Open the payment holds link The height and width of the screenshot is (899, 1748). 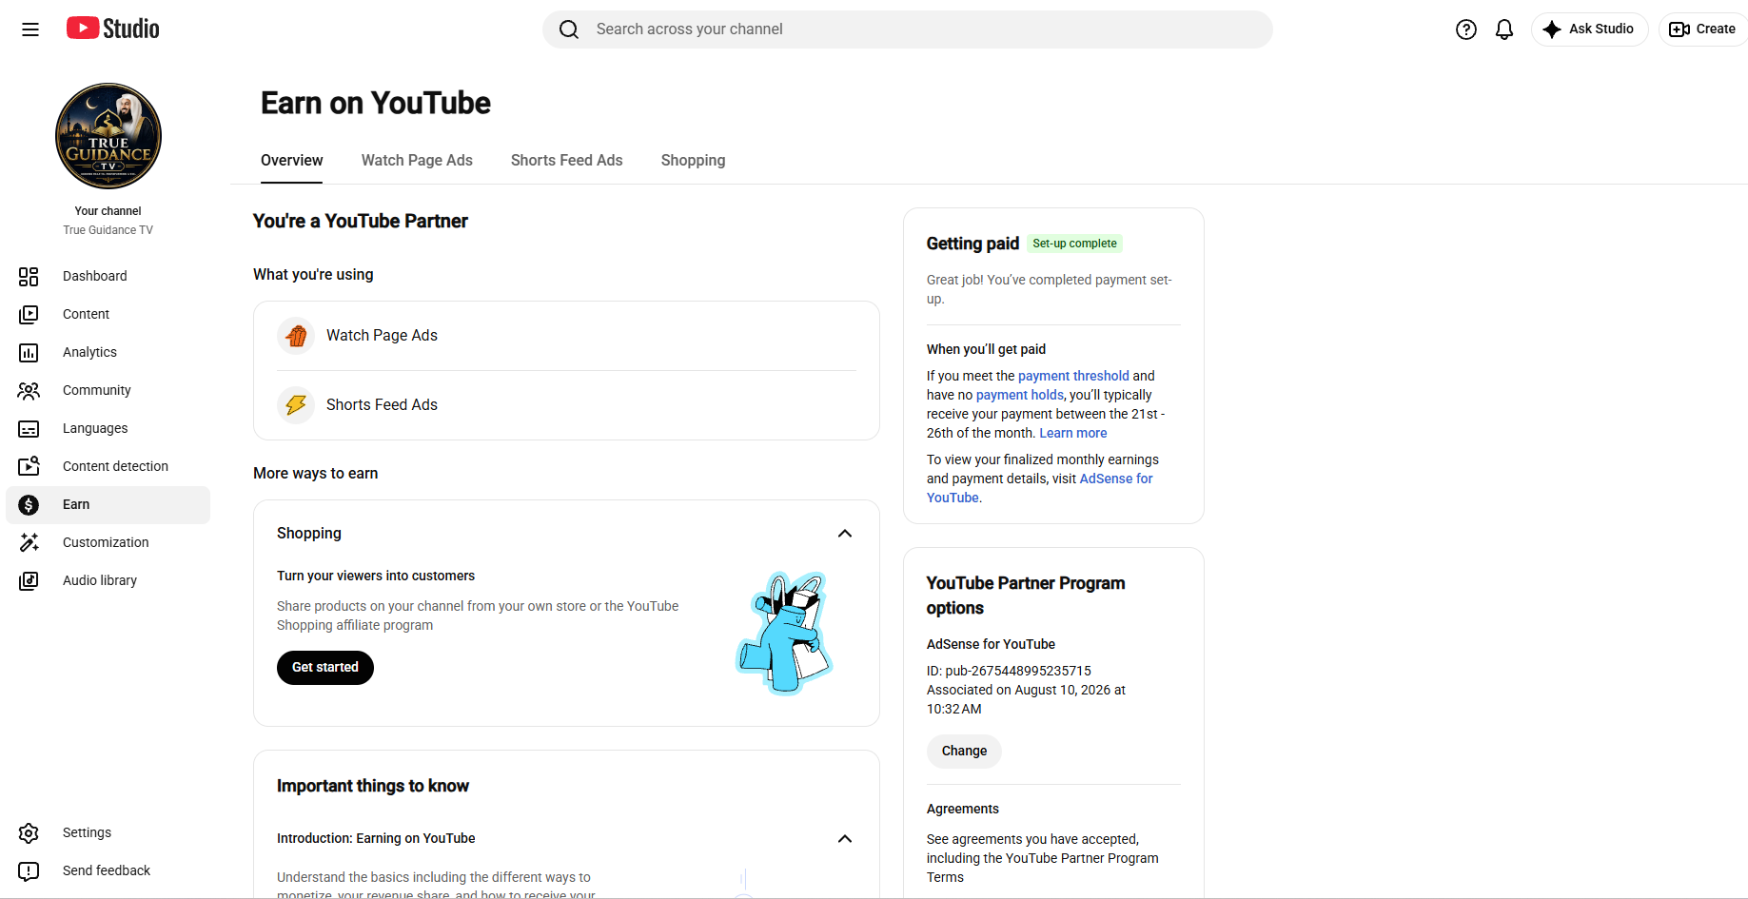click(1020, 395)
